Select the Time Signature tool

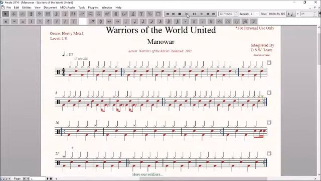[x=31, y=14]
